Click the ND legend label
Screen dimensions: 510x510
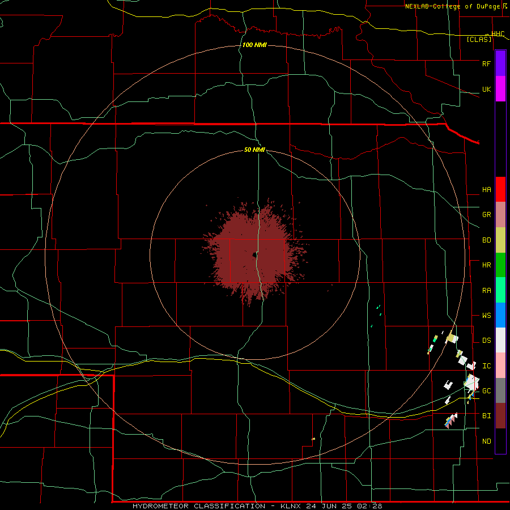486,441
